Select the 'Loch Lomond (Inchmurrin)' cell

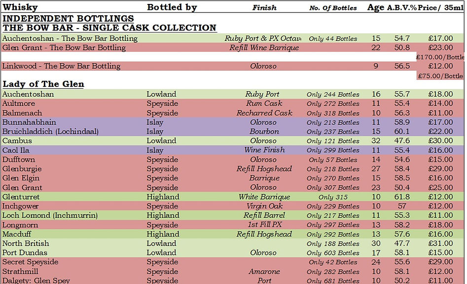[50, 215]
